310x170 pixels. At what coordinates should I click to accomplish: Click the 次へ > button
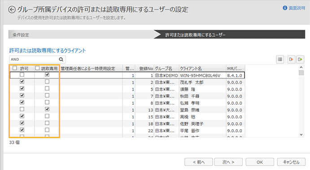(x=228, y=162)
